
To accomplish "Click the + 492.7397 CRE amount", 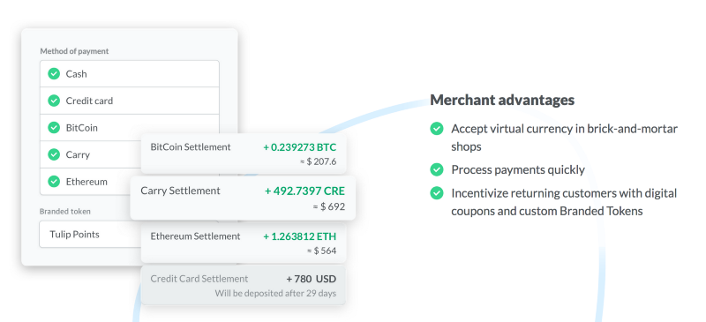I will point(304,191).
